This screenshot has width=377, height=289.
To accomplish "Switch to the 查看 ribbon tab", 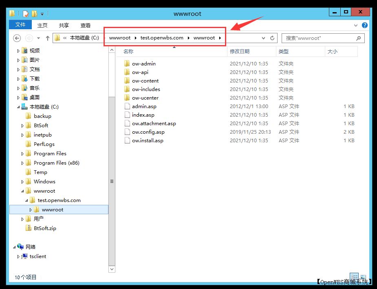I will 86,25.
